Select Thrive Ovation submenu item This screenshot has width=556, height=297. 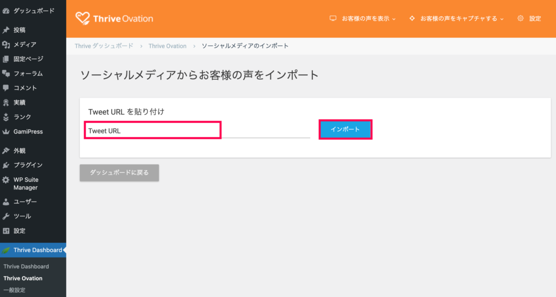[x=23, y=278]
